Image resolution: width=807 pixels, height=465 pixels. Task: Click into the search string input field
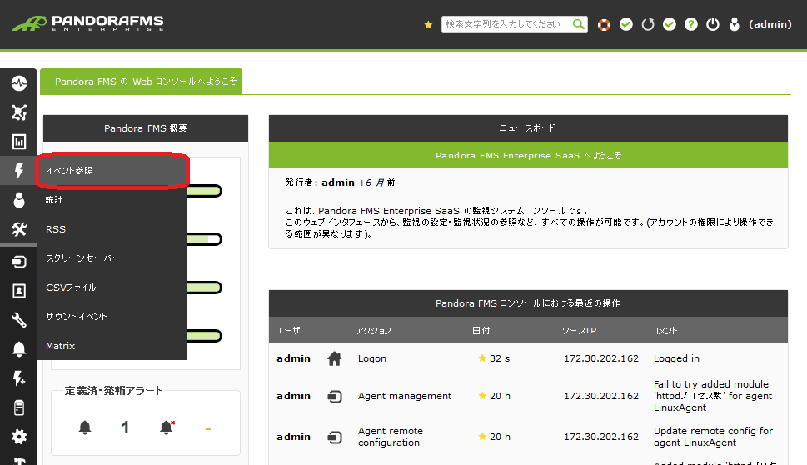507,24
